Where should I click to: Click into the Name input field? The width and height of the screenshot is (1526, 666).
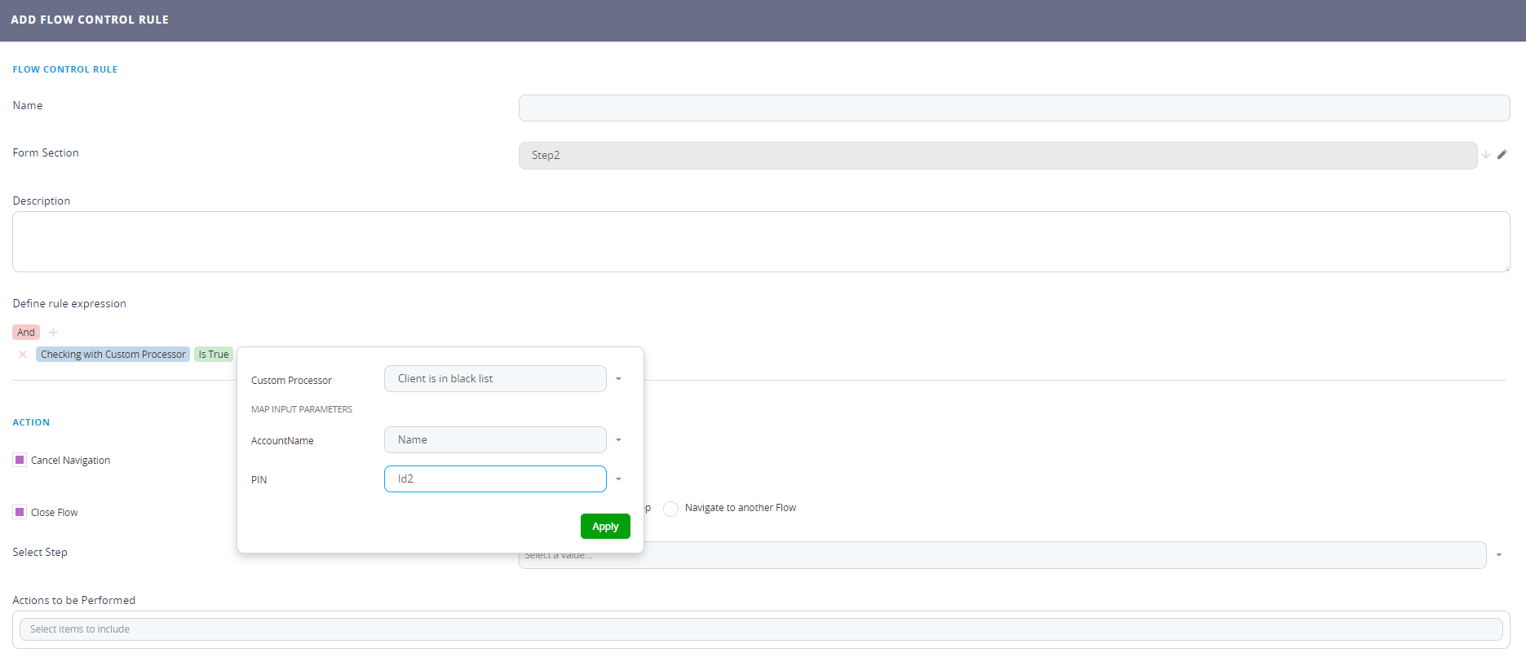[1014, 108]
